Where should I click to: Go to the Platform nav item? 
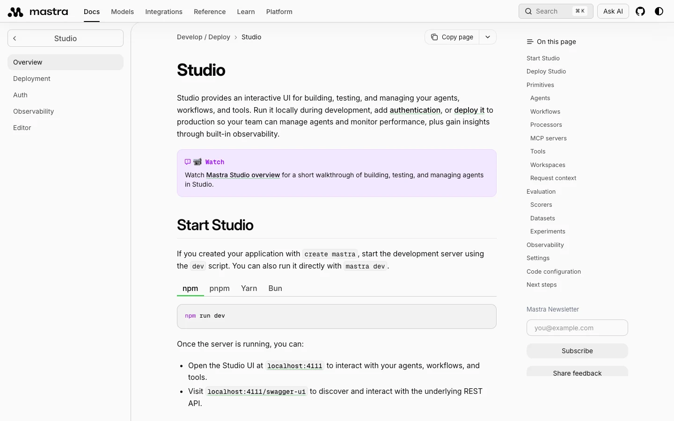pyautogui.click(x=279, y=12)
